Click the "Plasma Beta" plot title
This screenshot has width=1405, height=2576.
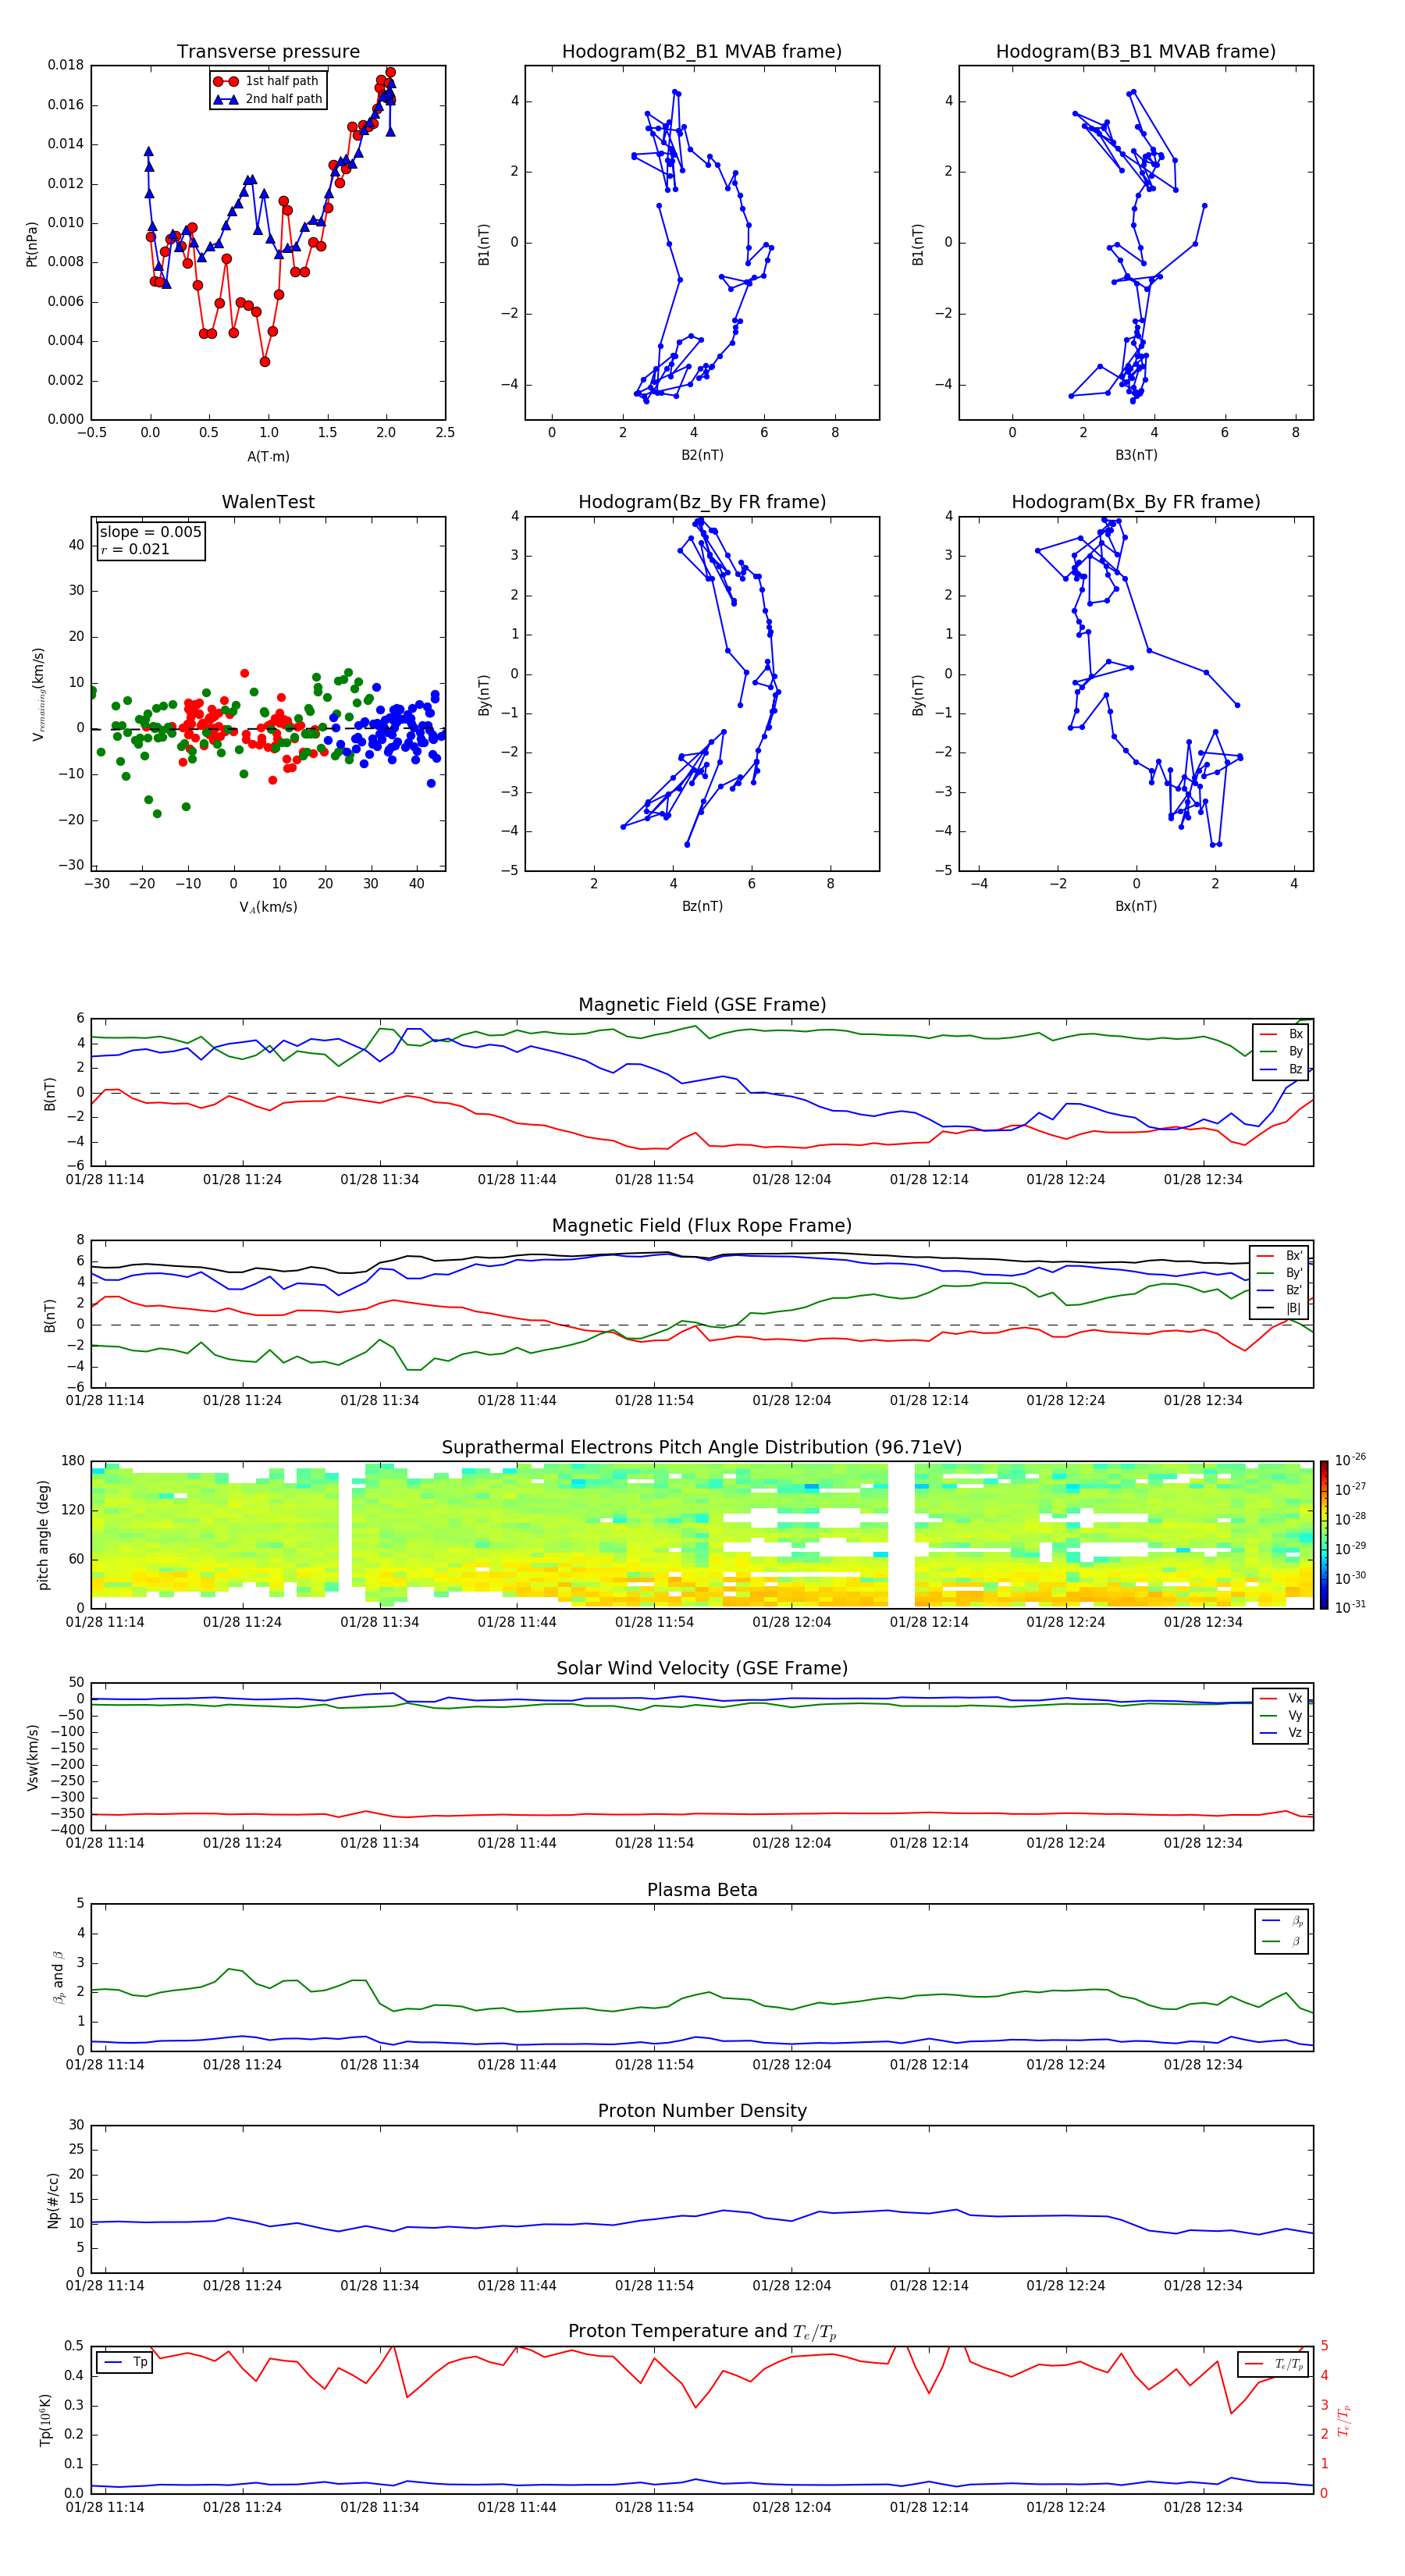pos(702,1890)
